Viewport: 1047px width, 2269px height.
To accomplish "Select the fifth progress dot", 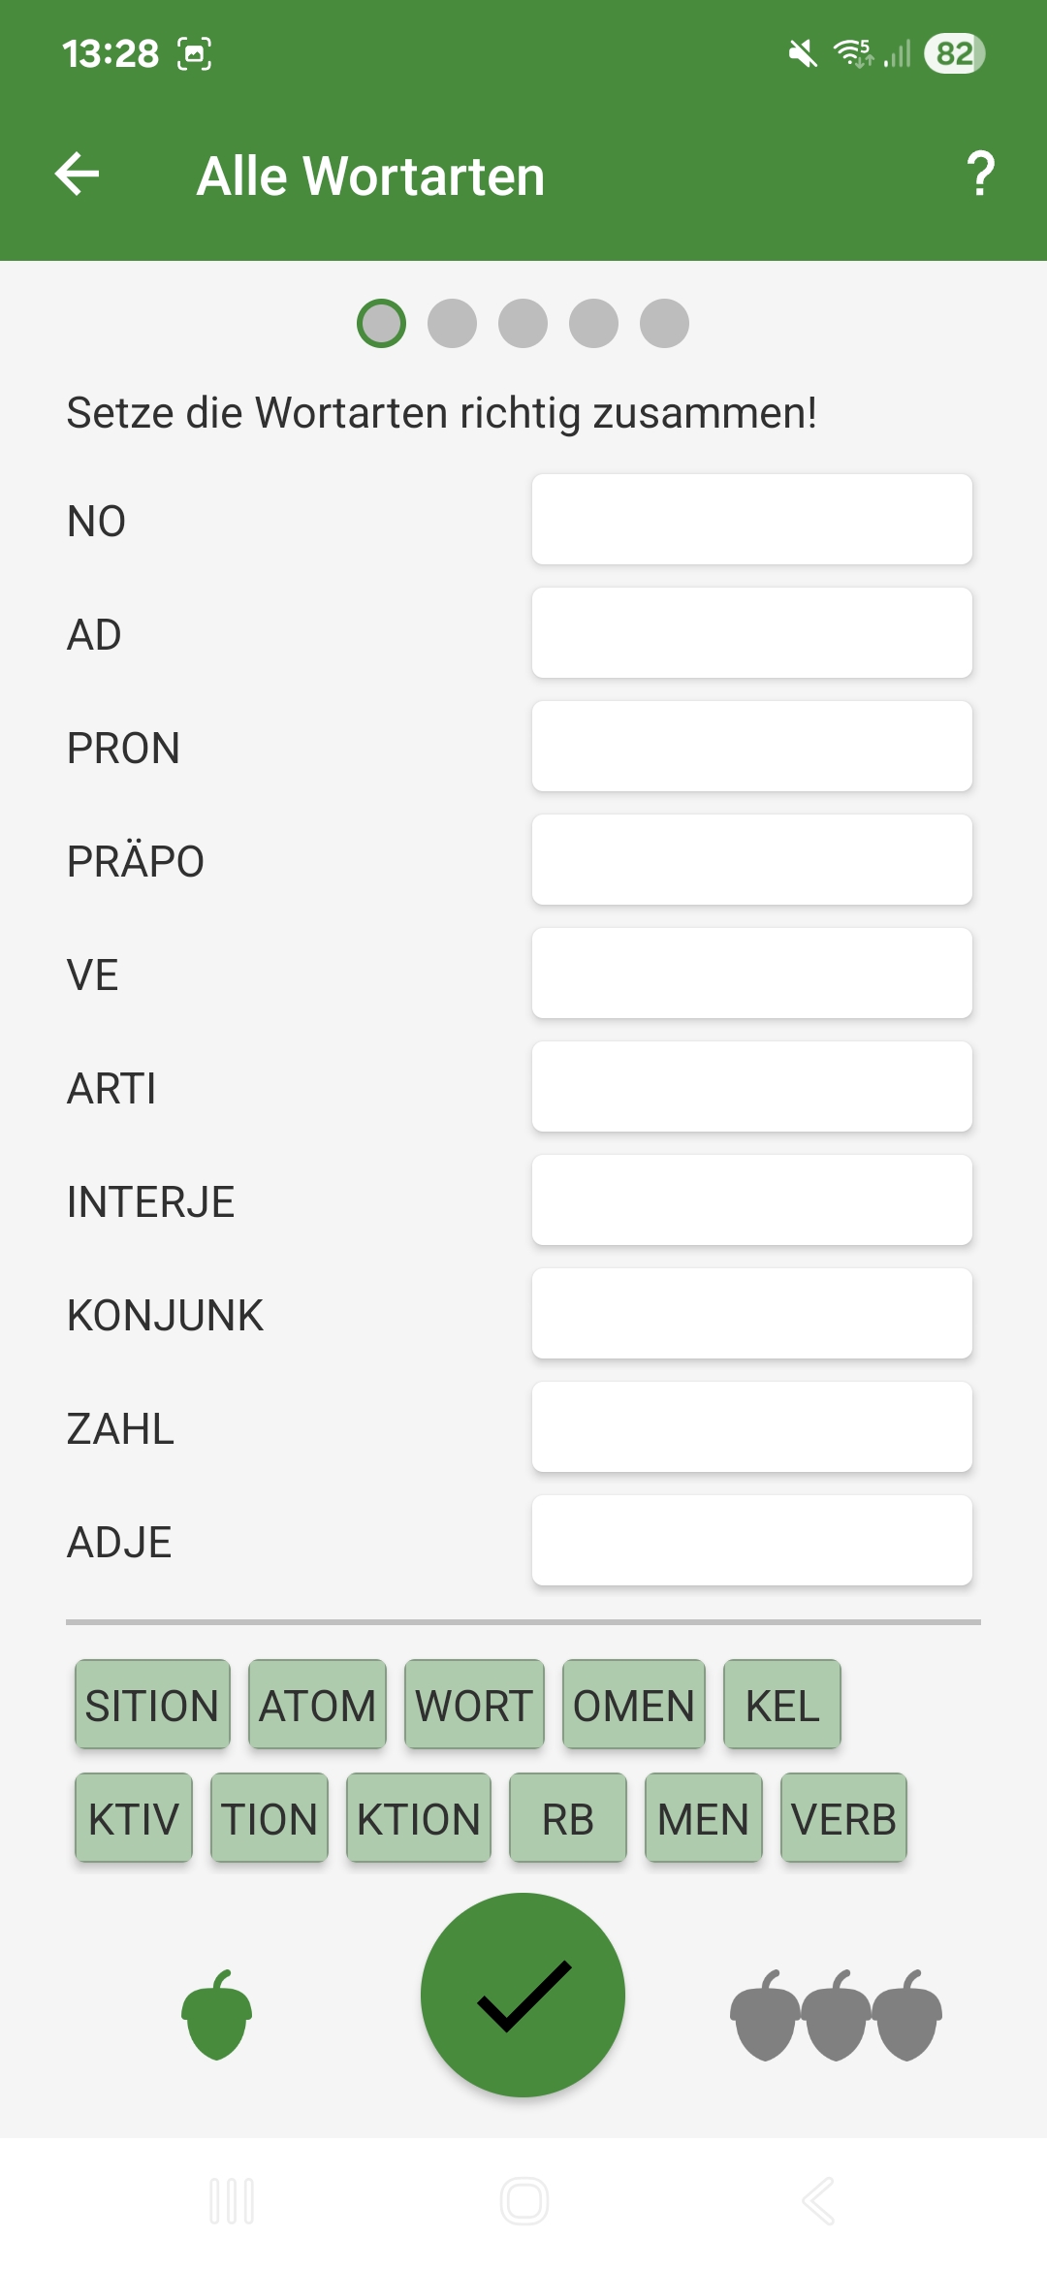I will click(x=664, y=323).
